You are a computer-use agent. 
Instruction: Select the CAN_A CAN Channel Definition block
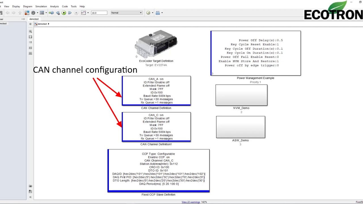coord(156,91)
